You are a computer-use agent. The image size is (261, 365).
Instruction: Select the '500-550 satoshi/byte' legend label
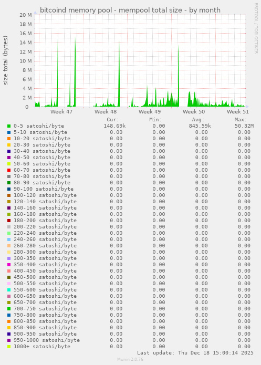click(45, 283)
